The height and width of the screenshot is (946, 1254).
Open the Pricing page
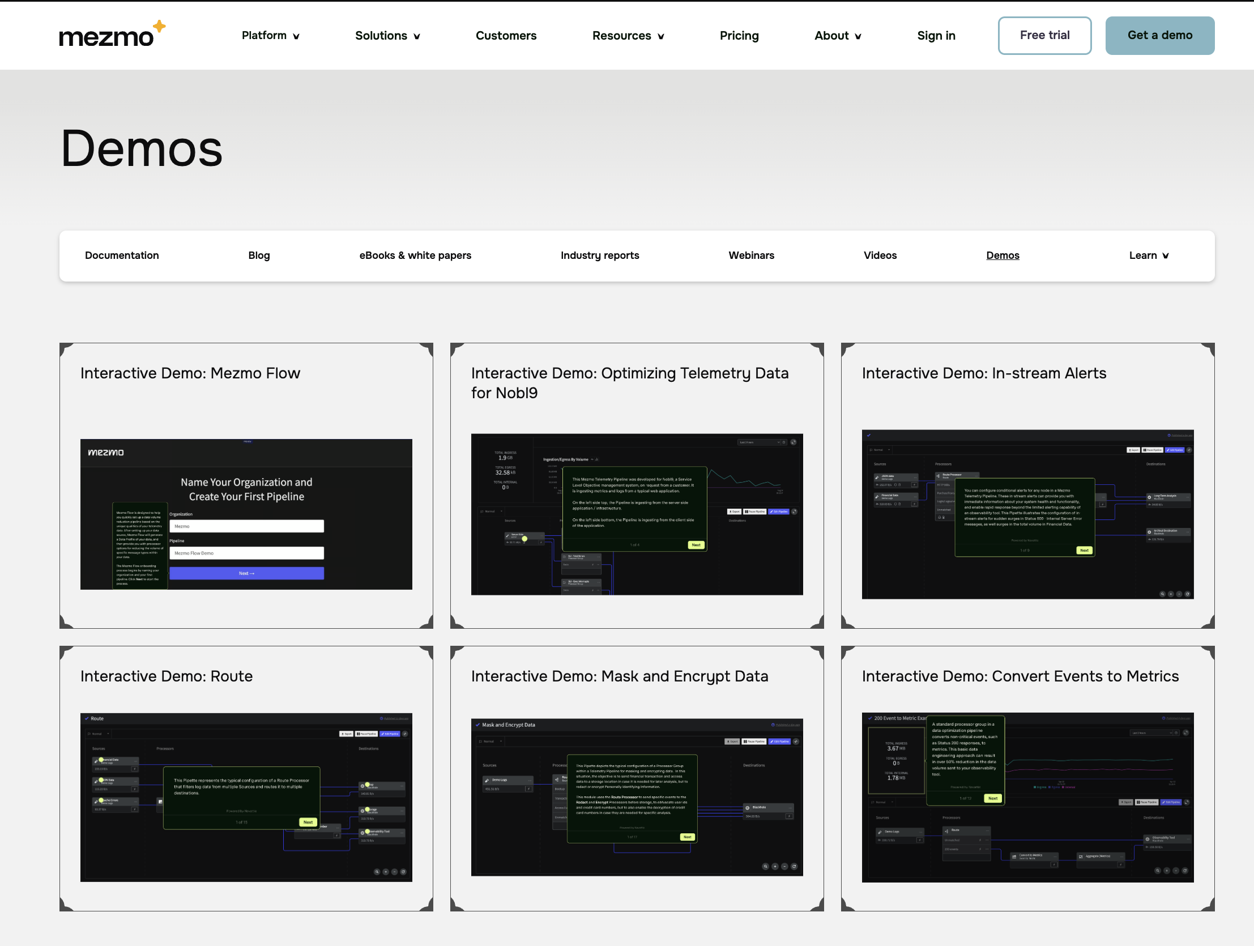739,36
